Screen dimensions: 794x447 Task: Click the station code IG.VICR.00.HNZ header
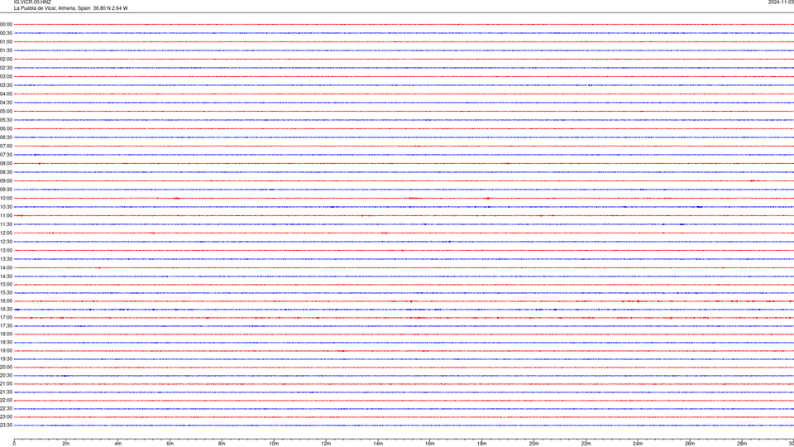(x=32, y=2)
